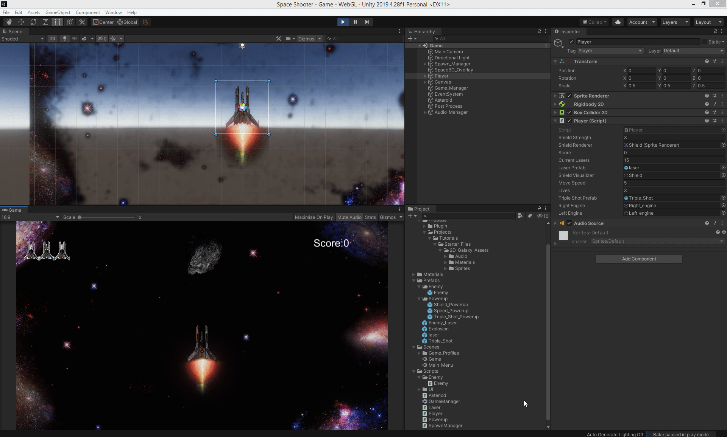Select the Hand tool in toolbar
Screen dimensions: 727x437
[9, 22]
